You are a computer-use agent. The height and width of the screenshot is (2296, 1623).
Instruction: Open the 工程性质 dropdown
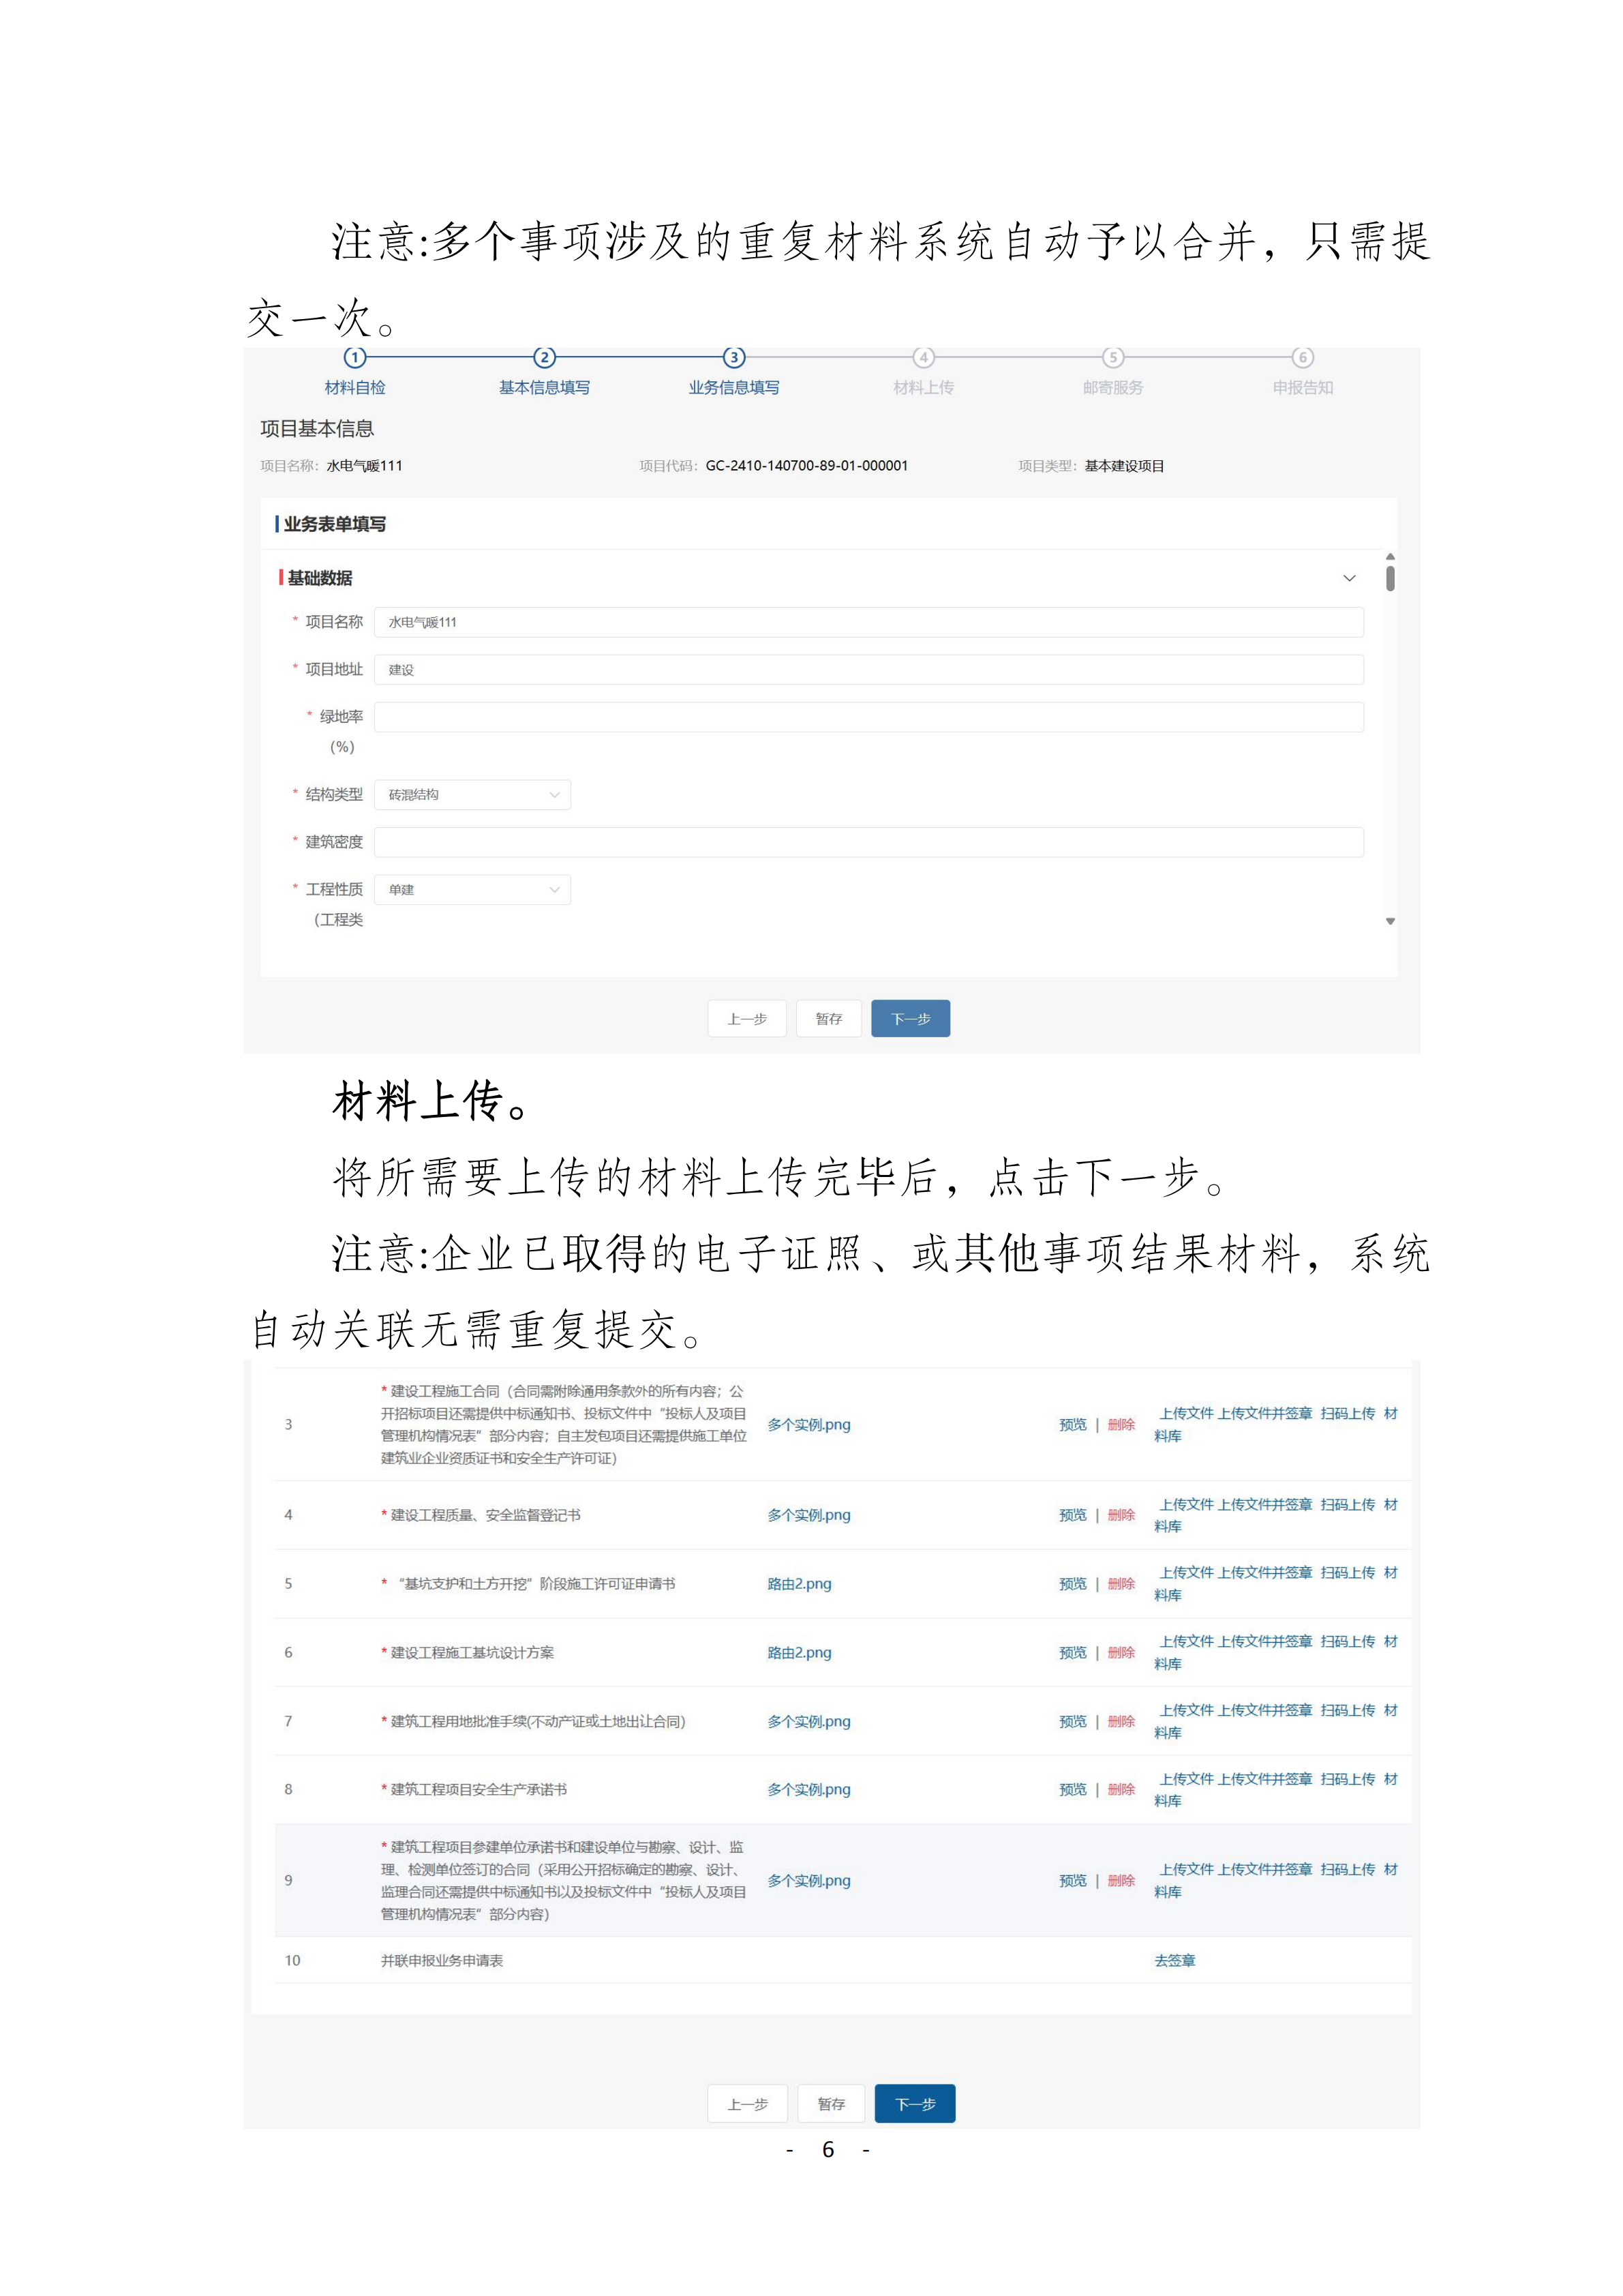[472, 890]
